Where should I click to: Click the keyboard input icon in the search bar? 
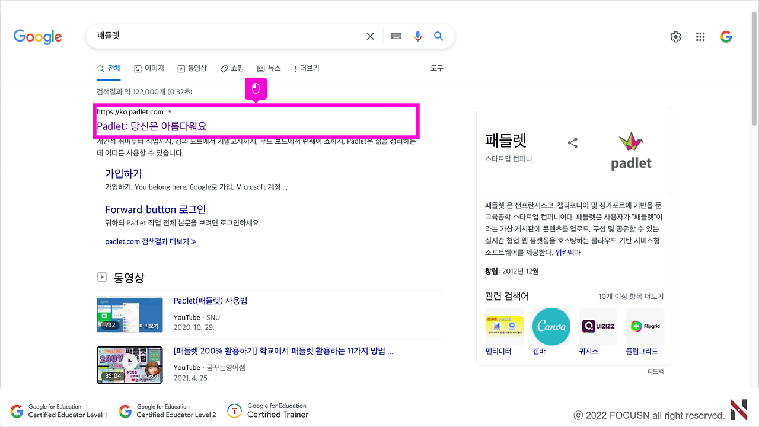pyautogui.click(x=396, y=36)
